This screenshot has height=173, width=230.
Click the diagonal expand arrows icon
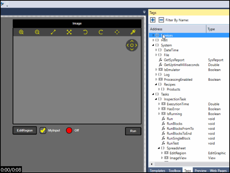pos(53,32)
